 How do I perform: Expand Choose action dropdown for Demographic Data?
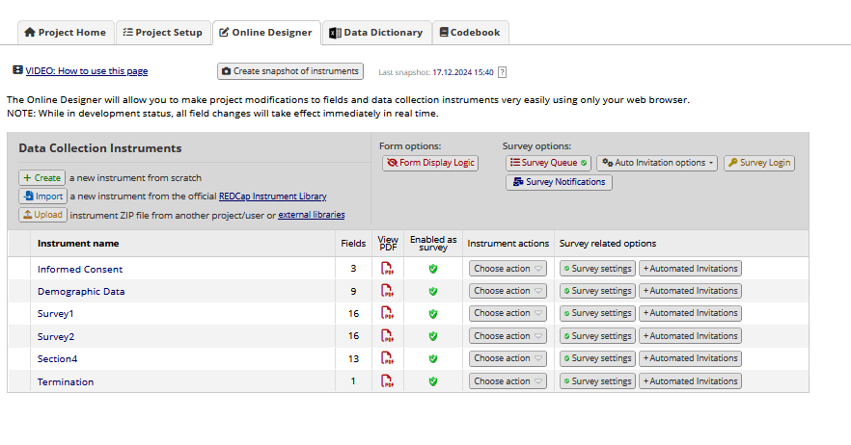click(508, 291)
